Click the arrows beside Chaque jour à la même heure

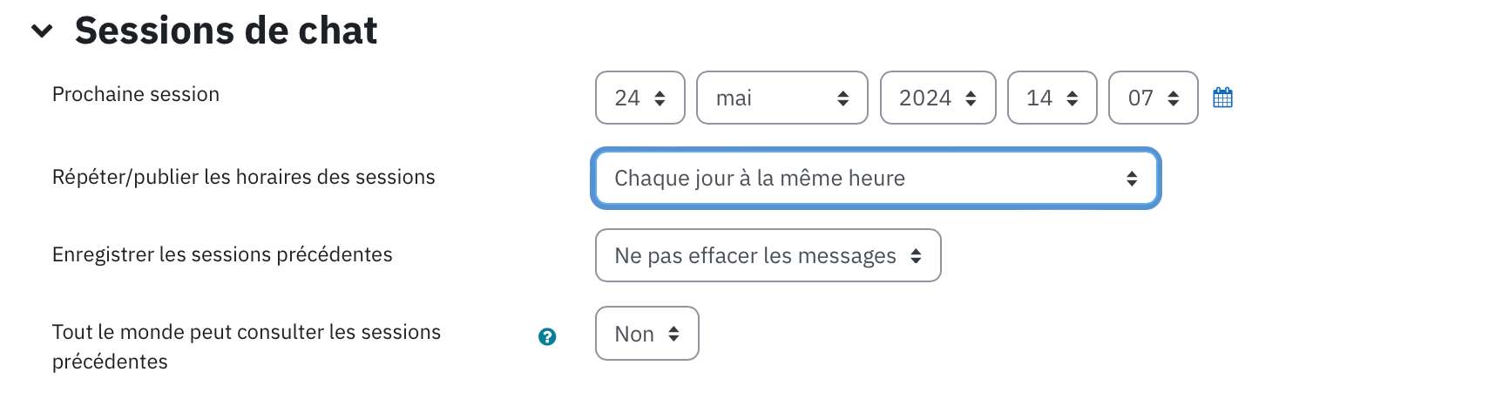(1132, 179)
